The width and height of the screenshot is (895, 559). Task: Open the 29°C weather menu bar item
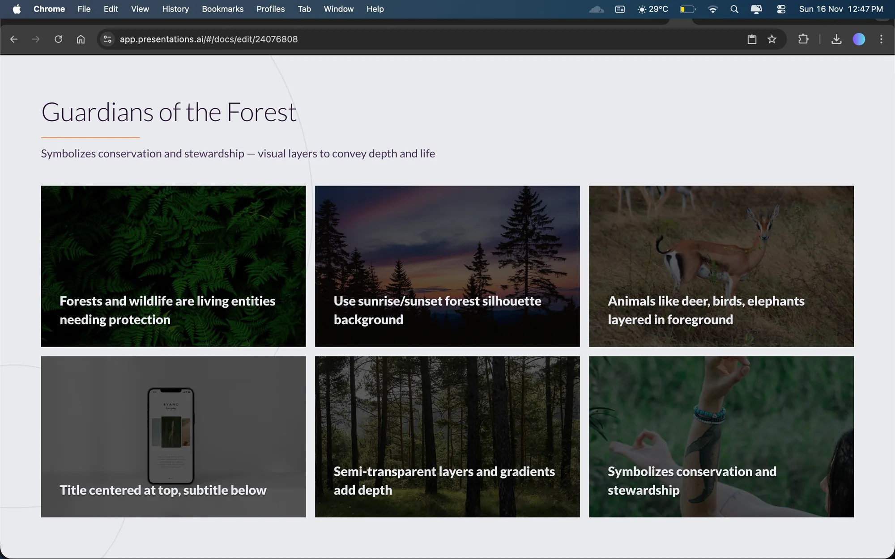653,9
